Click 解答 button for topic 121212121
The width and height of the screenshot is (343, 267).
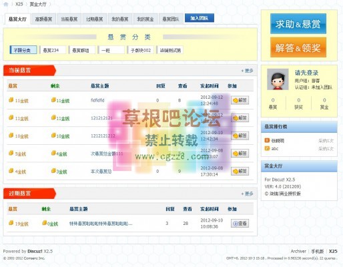point(240,118)
